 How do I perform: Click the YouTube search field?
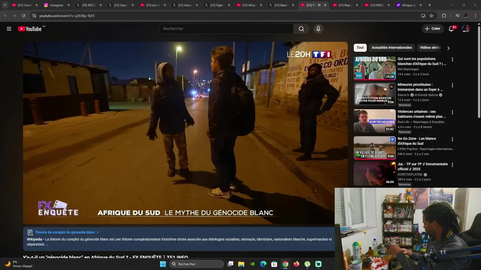pyautogui.click(x=226, y=29)
